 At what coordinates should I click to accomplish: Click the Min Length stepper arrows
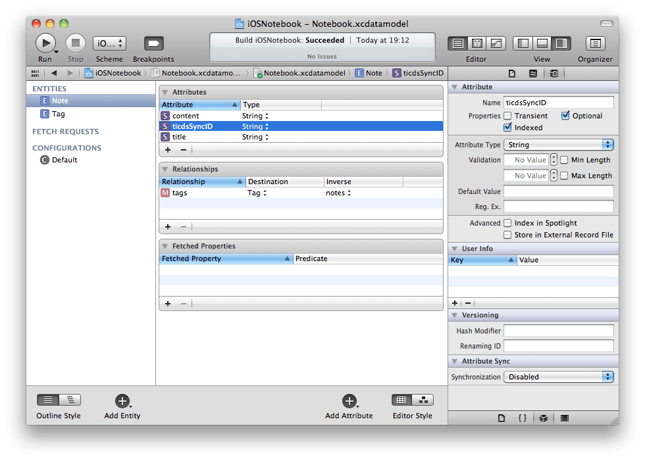tap(553, 160)
